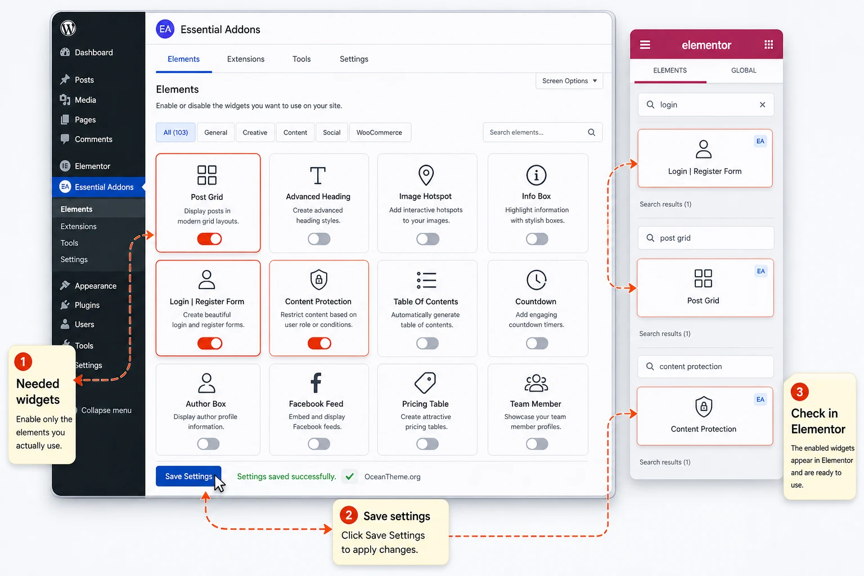Viewport: 864px width, 576px height.
Task: Click the content protection search field
Action: [706, 366]
